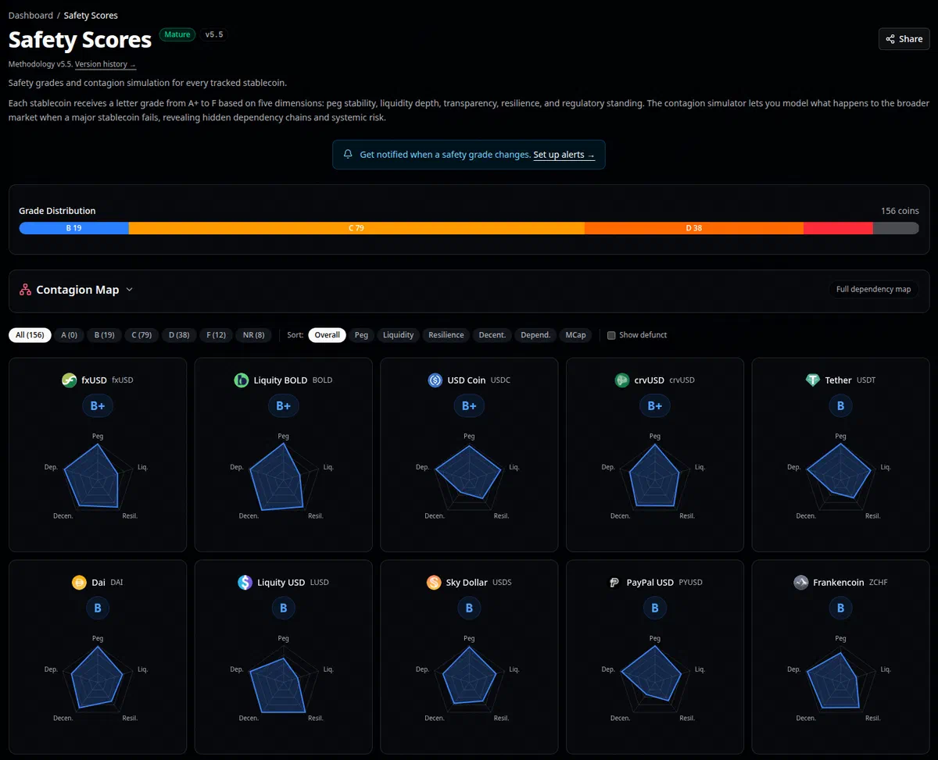Follow the Set up alerts link

(564, 155)
